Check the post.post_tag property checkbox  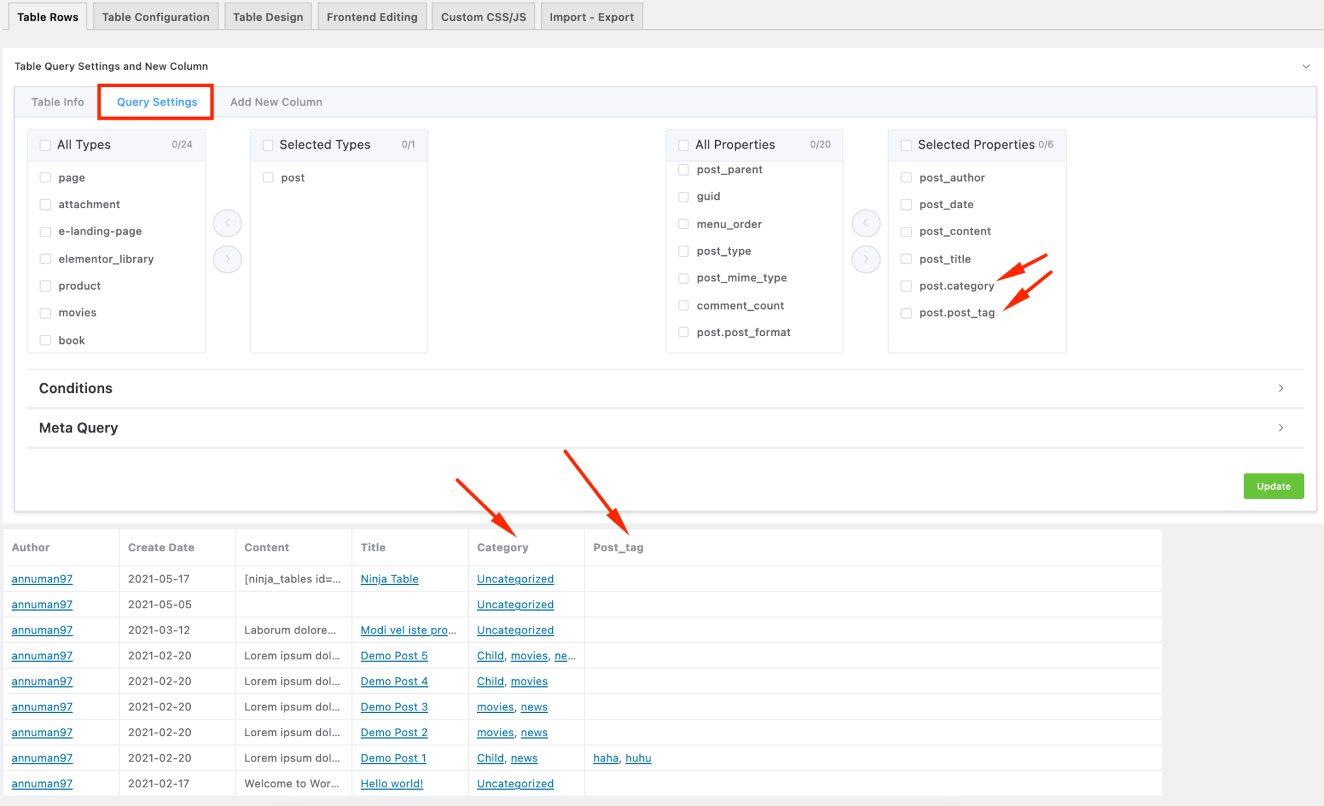click(x=906, y=313)
